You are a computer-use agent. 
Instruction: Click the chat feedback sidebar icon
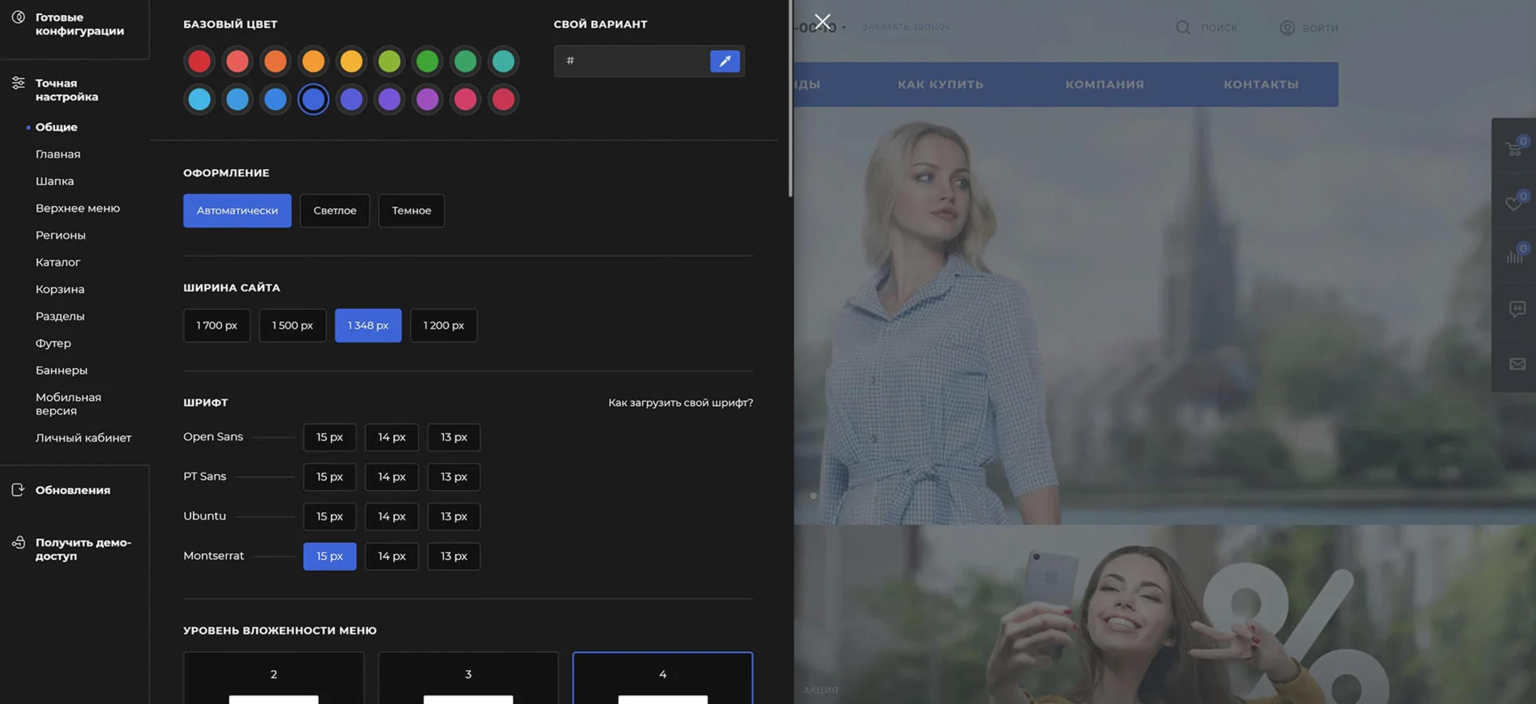tap(1516, 309)
